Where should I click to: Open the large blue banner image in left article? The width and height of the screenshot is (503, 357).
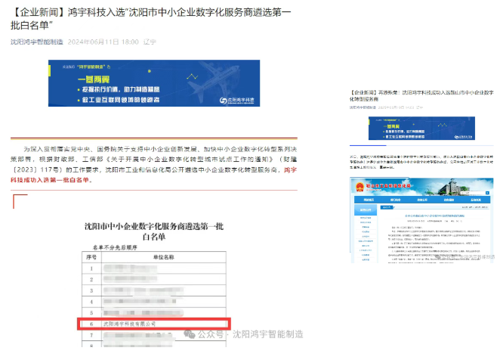(x=156, y=85)
